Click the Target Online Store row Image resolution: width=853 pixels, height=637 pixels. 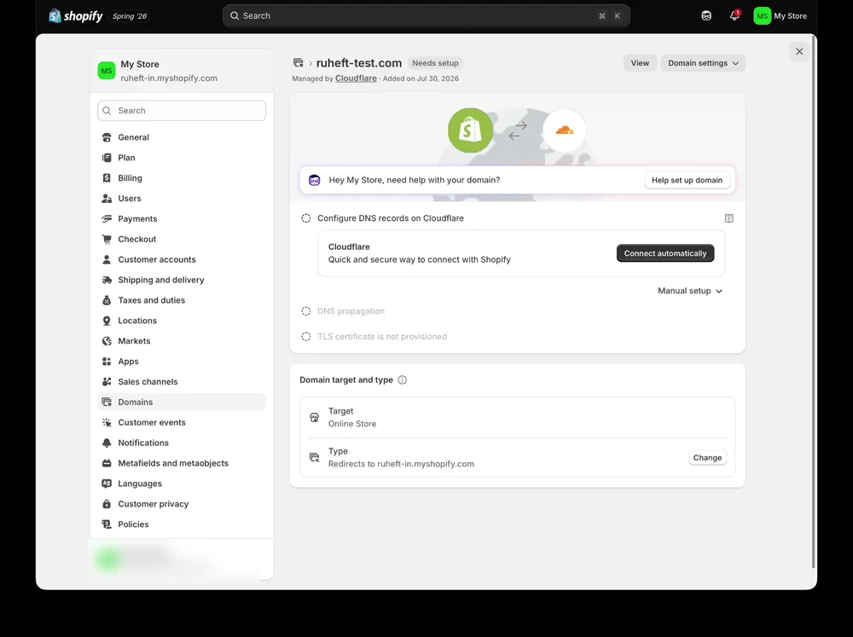pyautogui.click(x=518, y=417)
